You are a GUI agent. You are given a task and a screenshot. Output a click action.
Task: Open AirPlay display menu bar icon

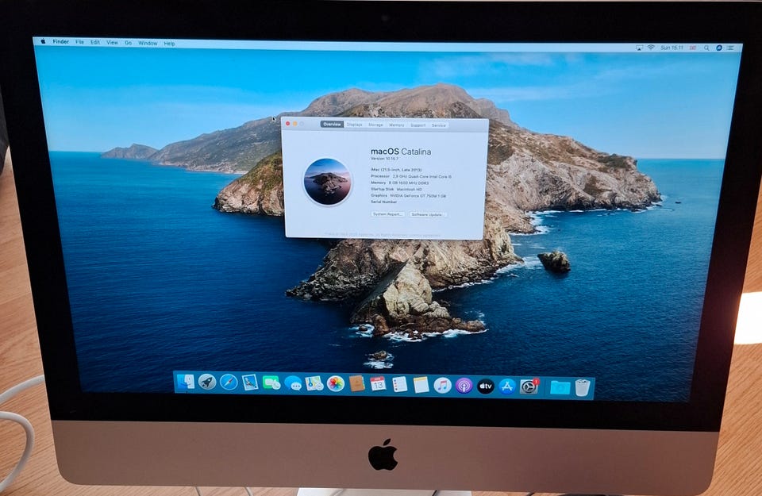[640, 48]
